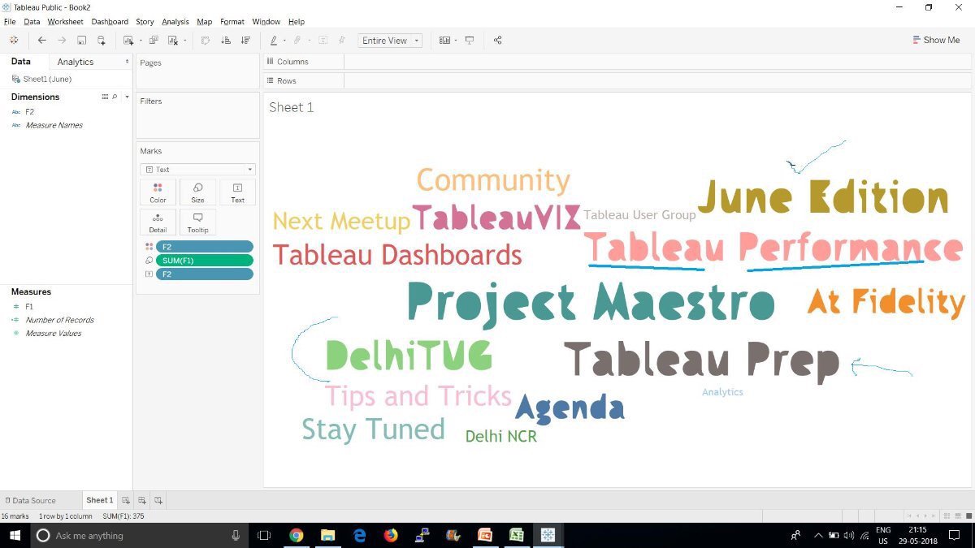Click the Presentation Mode icon
975x548 pixels.
[470, 40]
